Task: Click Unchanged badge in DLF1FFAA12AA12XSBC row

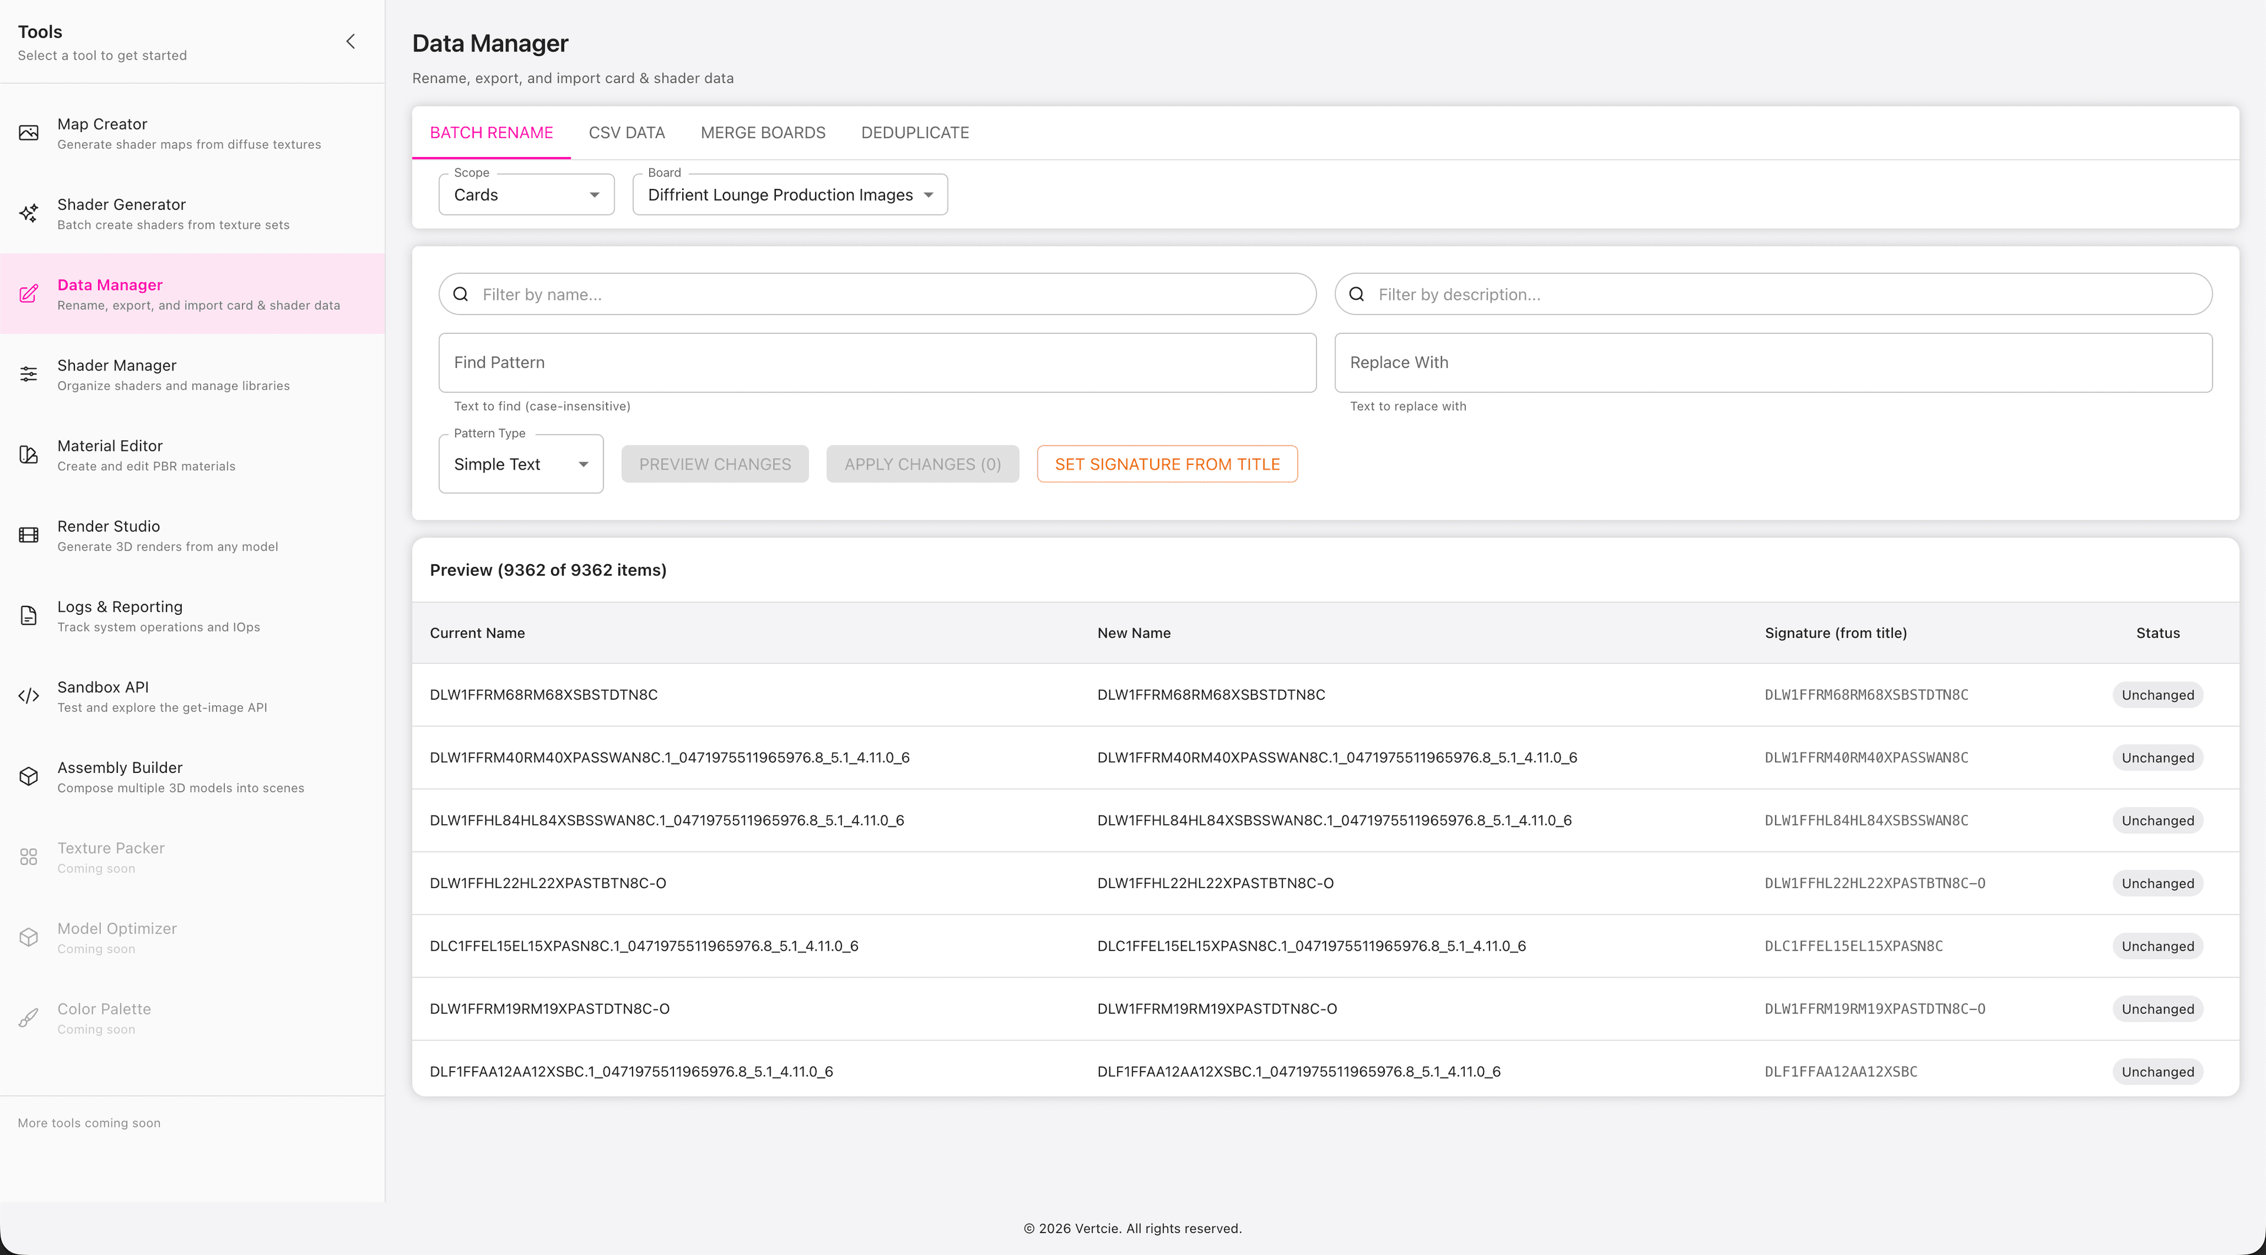Action: (x=2157, y=1071)
